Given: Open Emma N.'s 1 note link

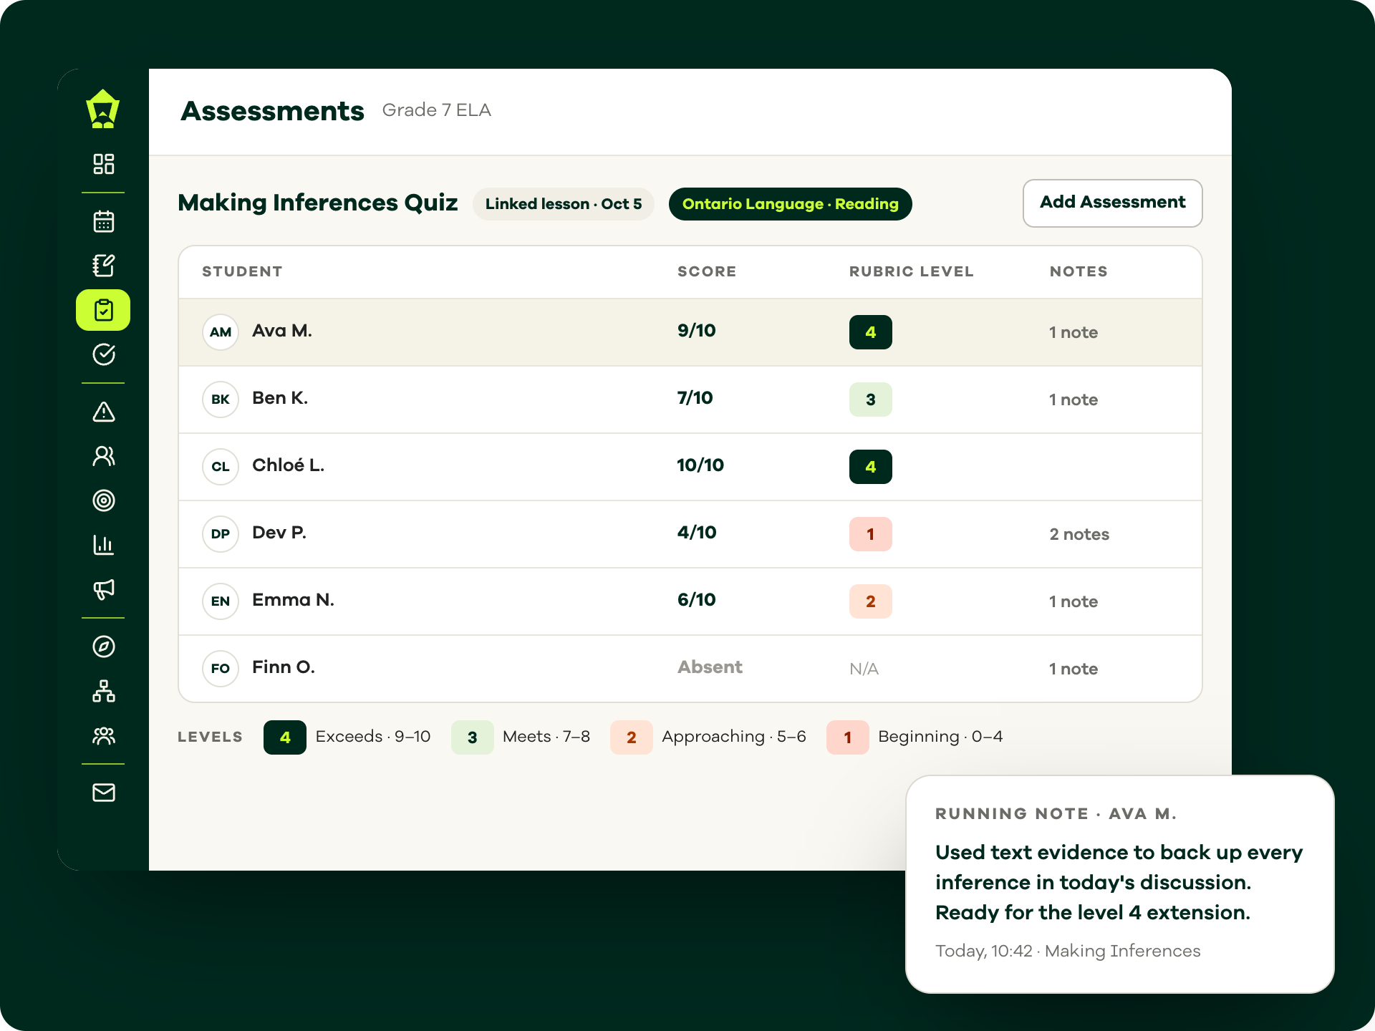Looking at the screenshot, I should 1073,601.
